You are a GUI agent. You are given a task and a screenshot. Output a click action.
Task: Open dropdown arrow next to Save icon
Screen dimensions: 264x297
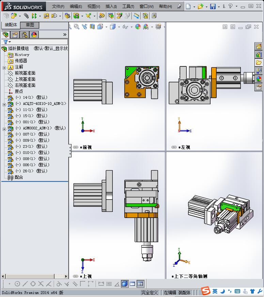click(x=219, y=7)
